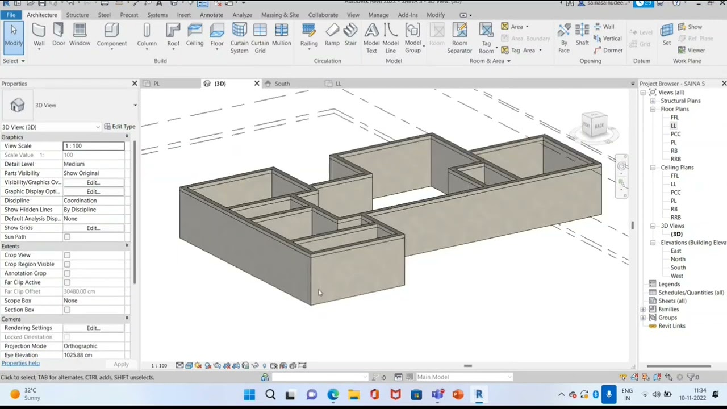This screenshot has width=727, height=409.
Task: Check Crop Region Visible
Action: [67, 264]
